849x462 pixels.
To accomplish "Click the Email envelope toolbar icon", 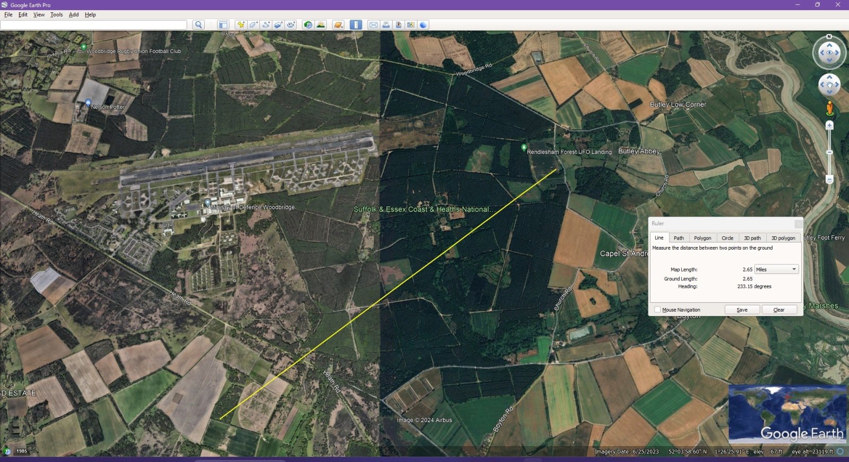I will pyautogui.click(x=374, y=25).
